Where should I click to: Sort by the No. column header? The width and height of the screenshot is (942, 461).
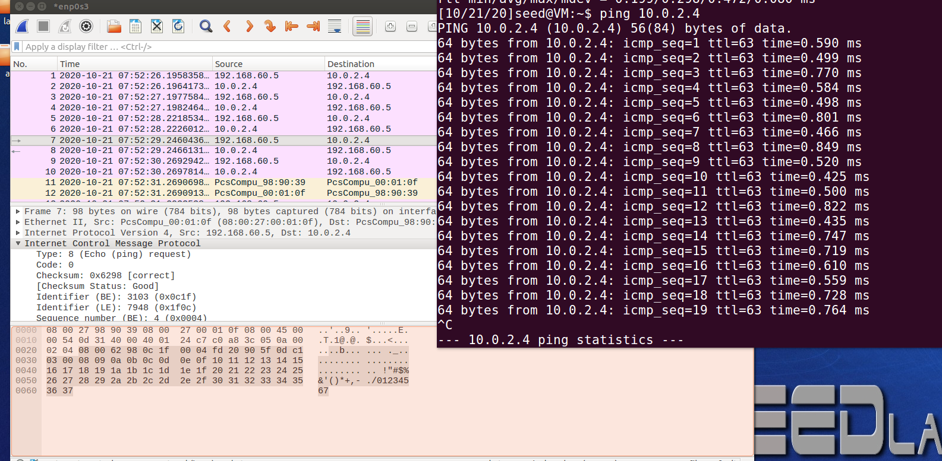click(34, 64)
